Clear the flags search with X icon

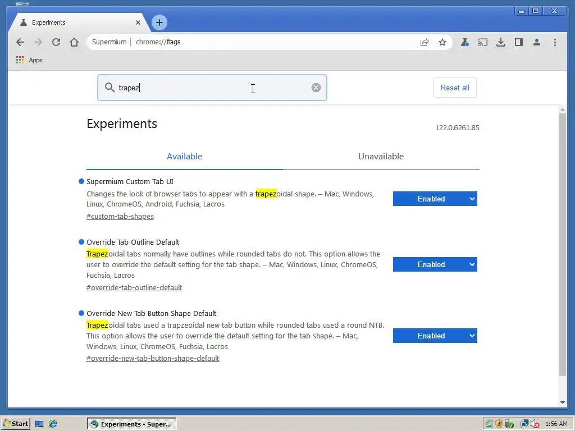pyautogui.click(x=316, y=88)
